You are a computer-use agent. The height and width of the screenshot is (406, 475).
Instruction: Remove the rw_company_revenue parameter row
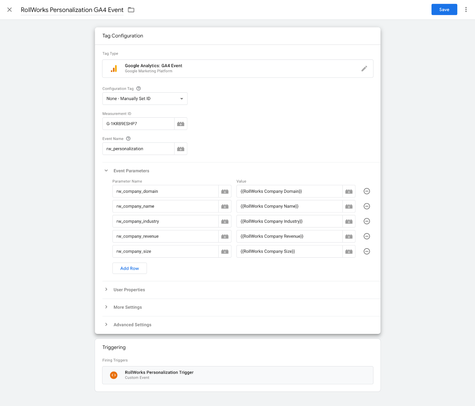point(367,236)
